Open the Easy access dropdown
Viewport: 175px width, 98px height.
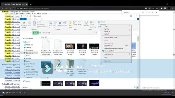coord(78,24)
